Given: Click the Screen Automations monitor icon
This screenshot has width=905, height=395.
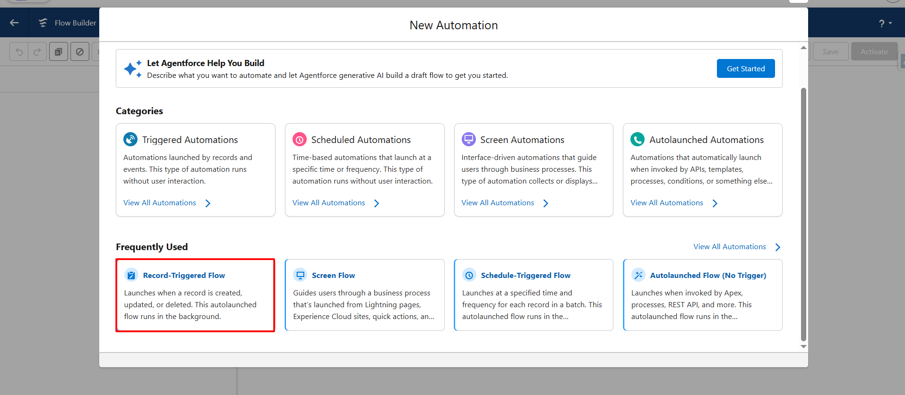Looking at the screenshot, I should [469, 140].
